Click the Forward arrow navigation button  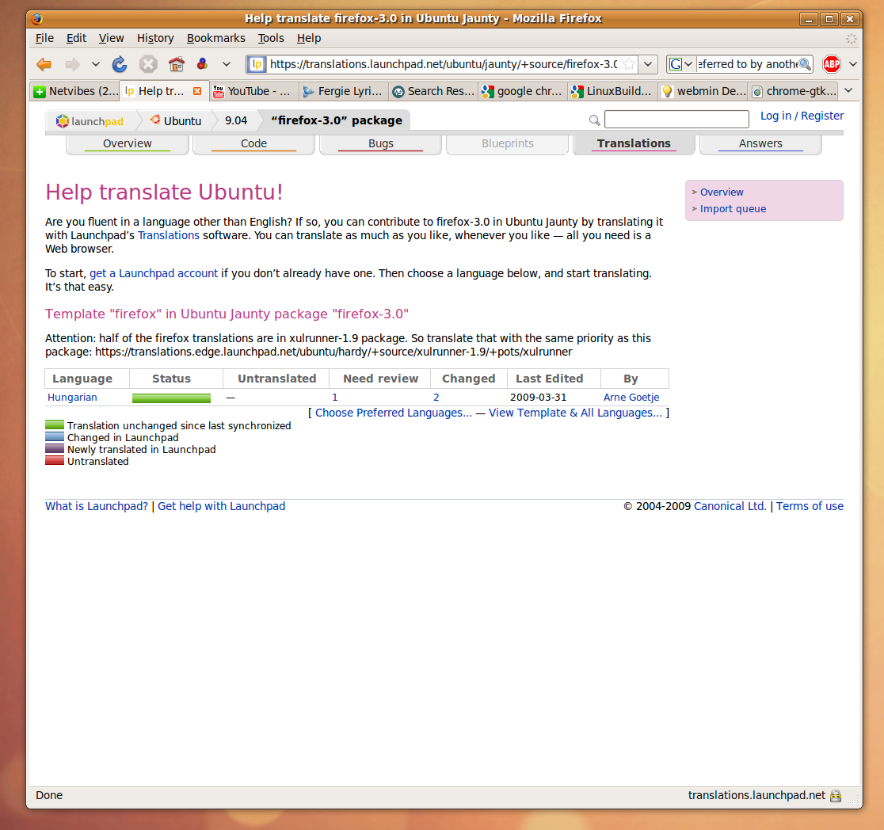click(x=72, y=64)
